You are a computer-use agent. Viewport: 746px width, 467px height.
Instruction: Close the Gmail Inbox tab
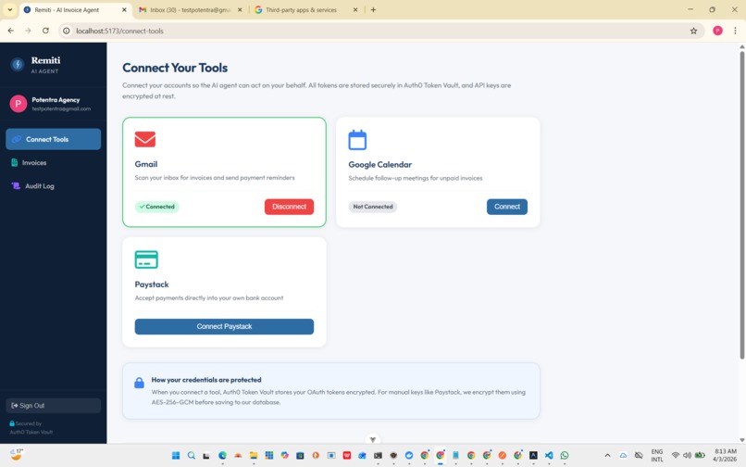(240, 9)
